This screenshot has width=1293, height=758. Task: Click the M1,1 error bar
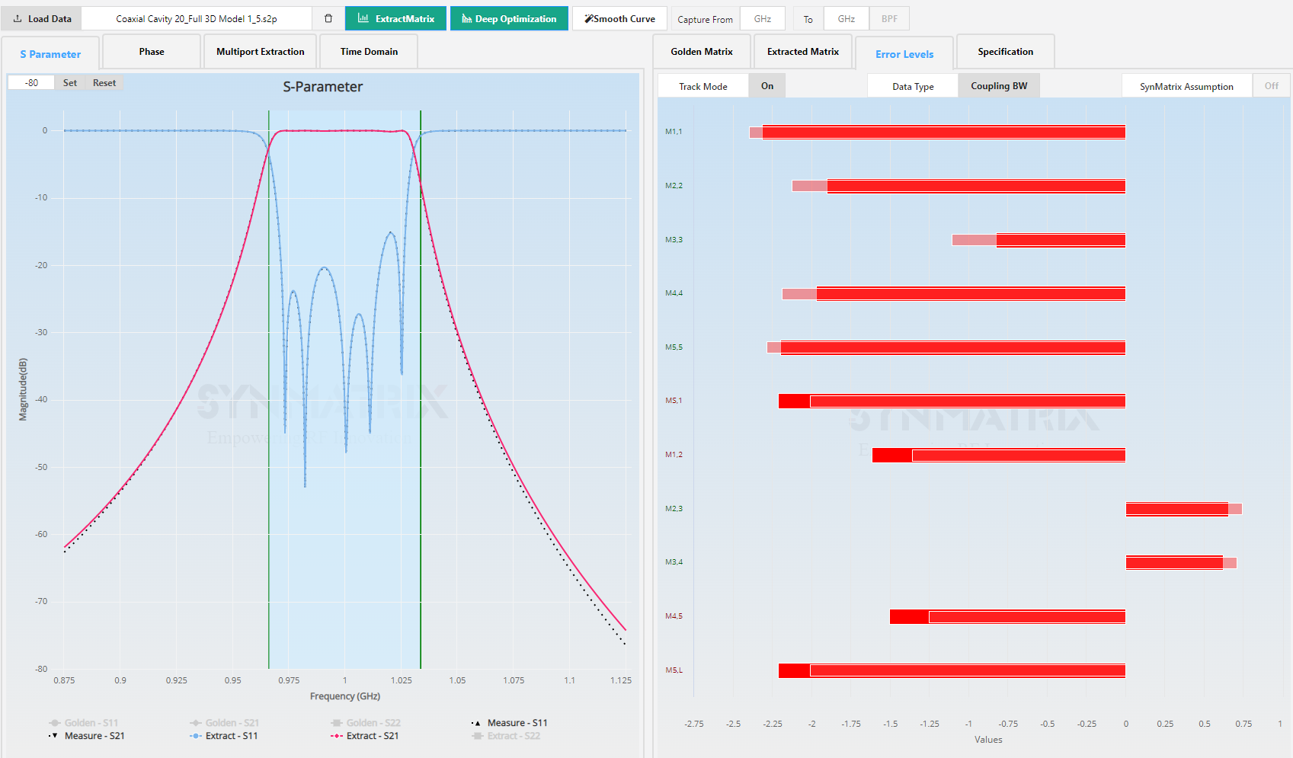[937, 133]
